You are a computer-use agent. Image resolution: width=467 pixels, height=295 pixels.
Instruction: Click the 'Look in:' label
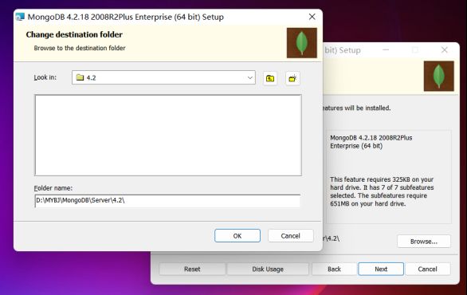tap(45, 77)
